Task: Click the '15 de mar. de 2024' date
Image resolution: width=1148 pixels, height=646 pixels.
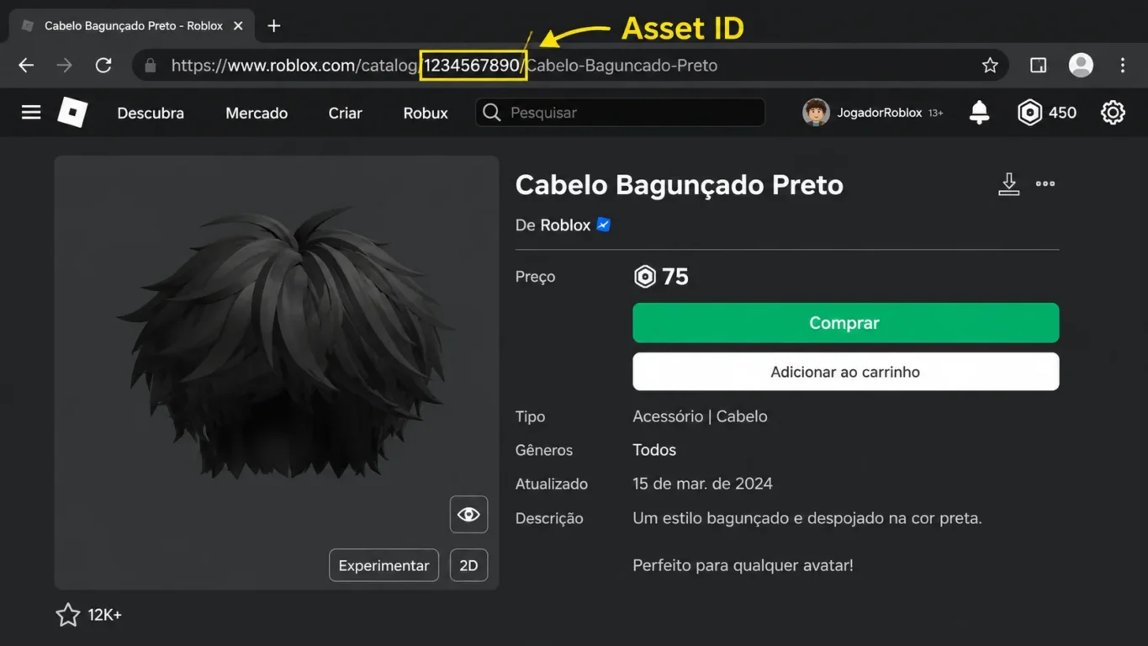Action: (702, 484)
